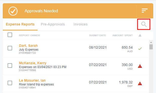Select the Expense Reports tab
Viewport: 156px width, 93px height.
tap(20, 24)
